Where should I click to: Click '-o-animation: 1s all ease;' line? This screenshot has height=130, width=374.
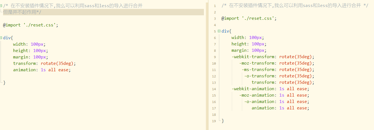click(x=277, y=102)
